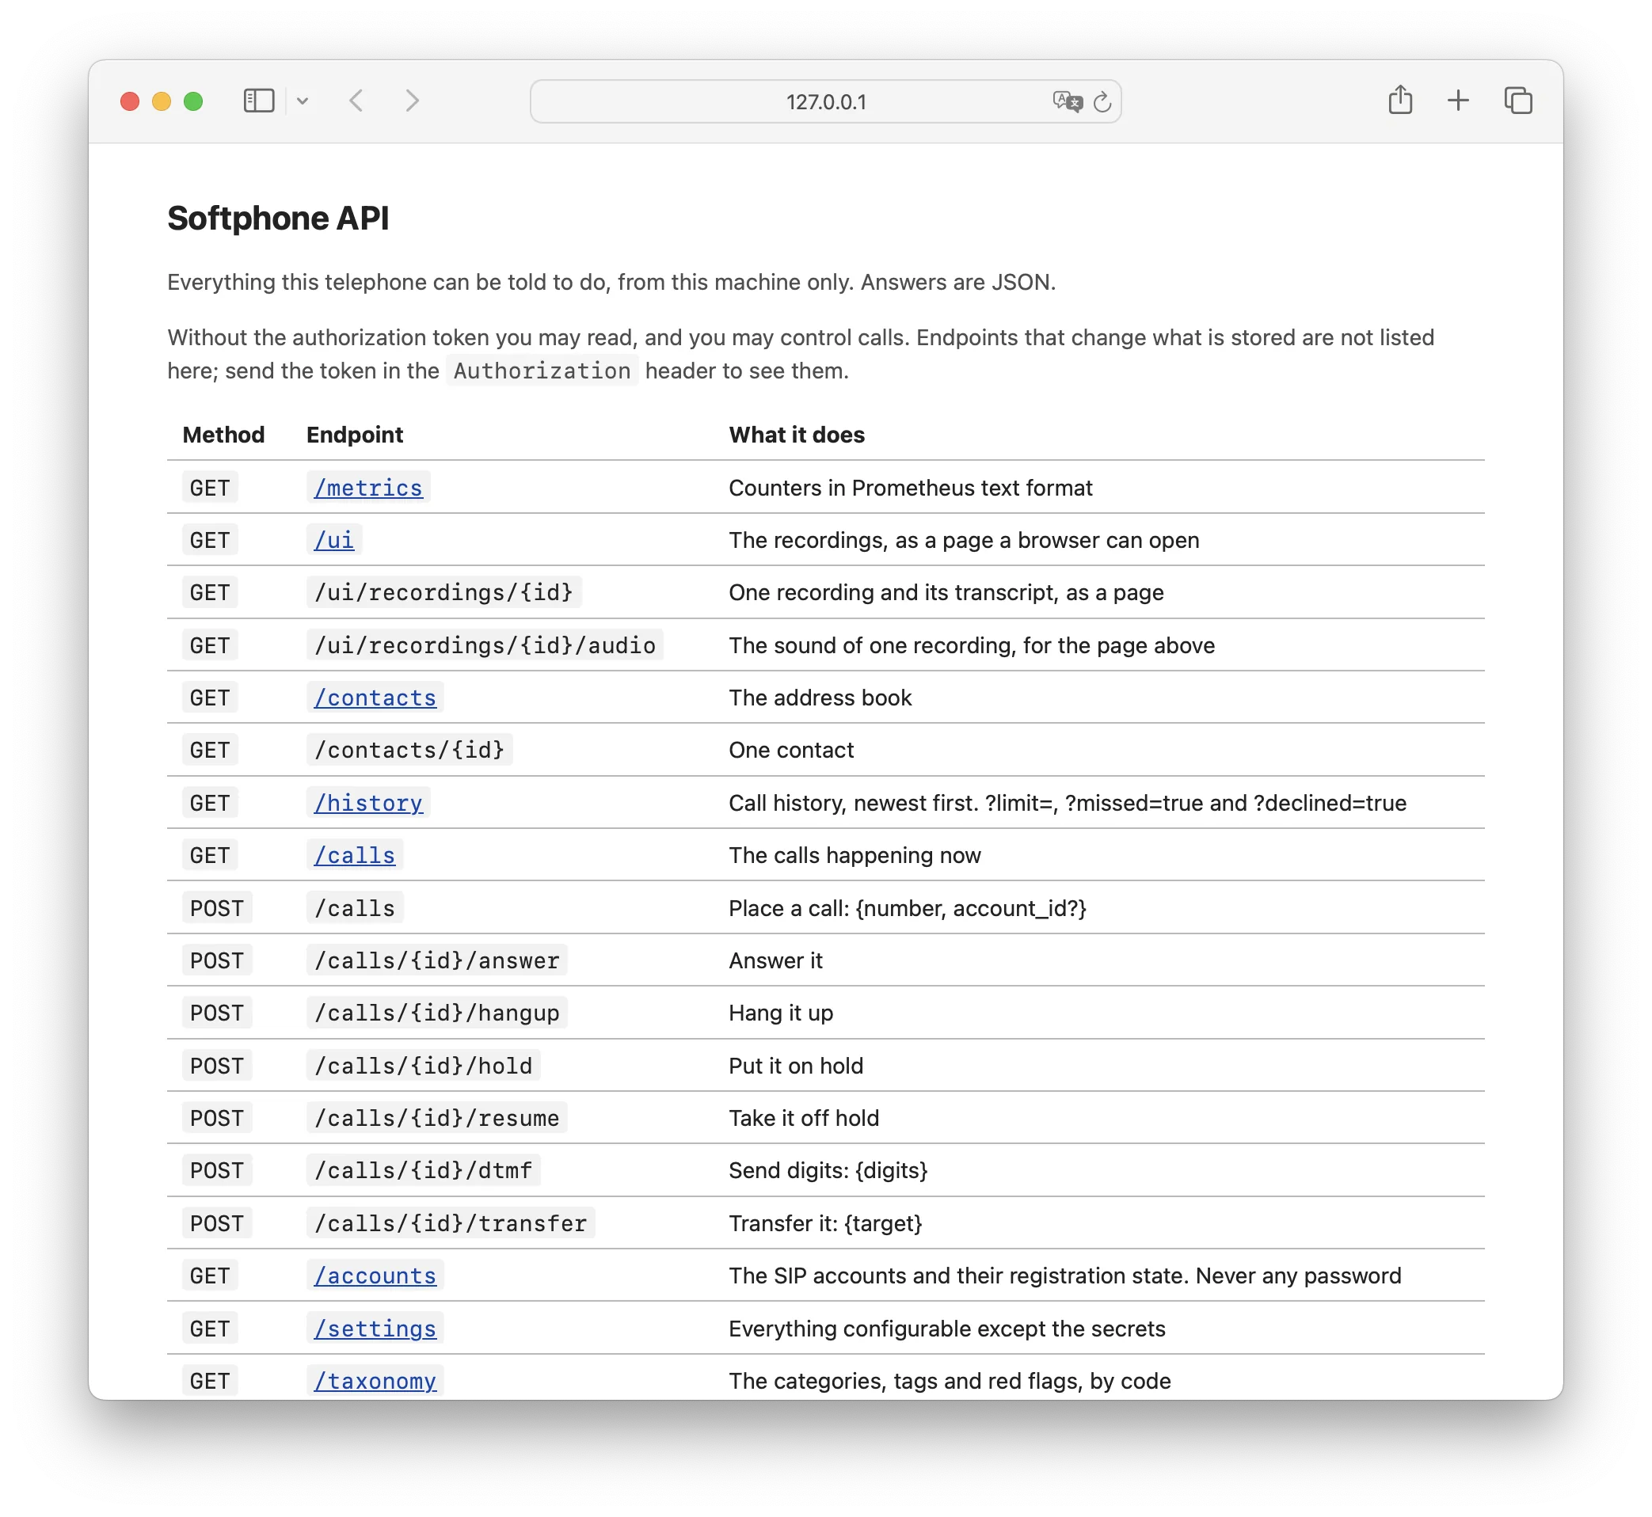Go back with the back arrow

[x=356, y=101]
